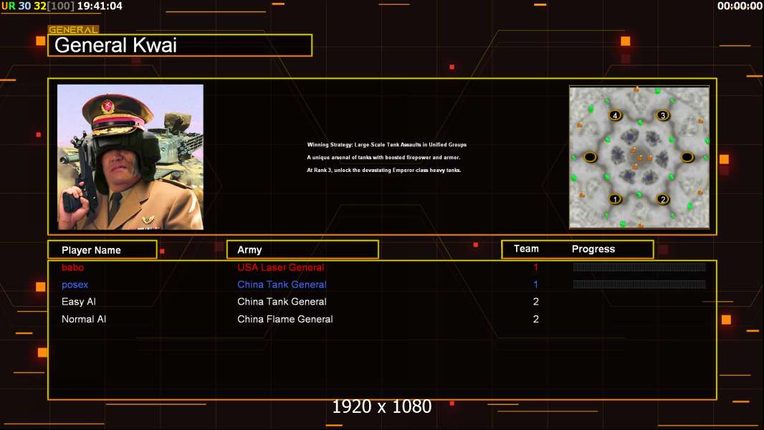Click the General Kwai title field
The image size is (764, 430).
pyautogui.click(x=180, y=45)
